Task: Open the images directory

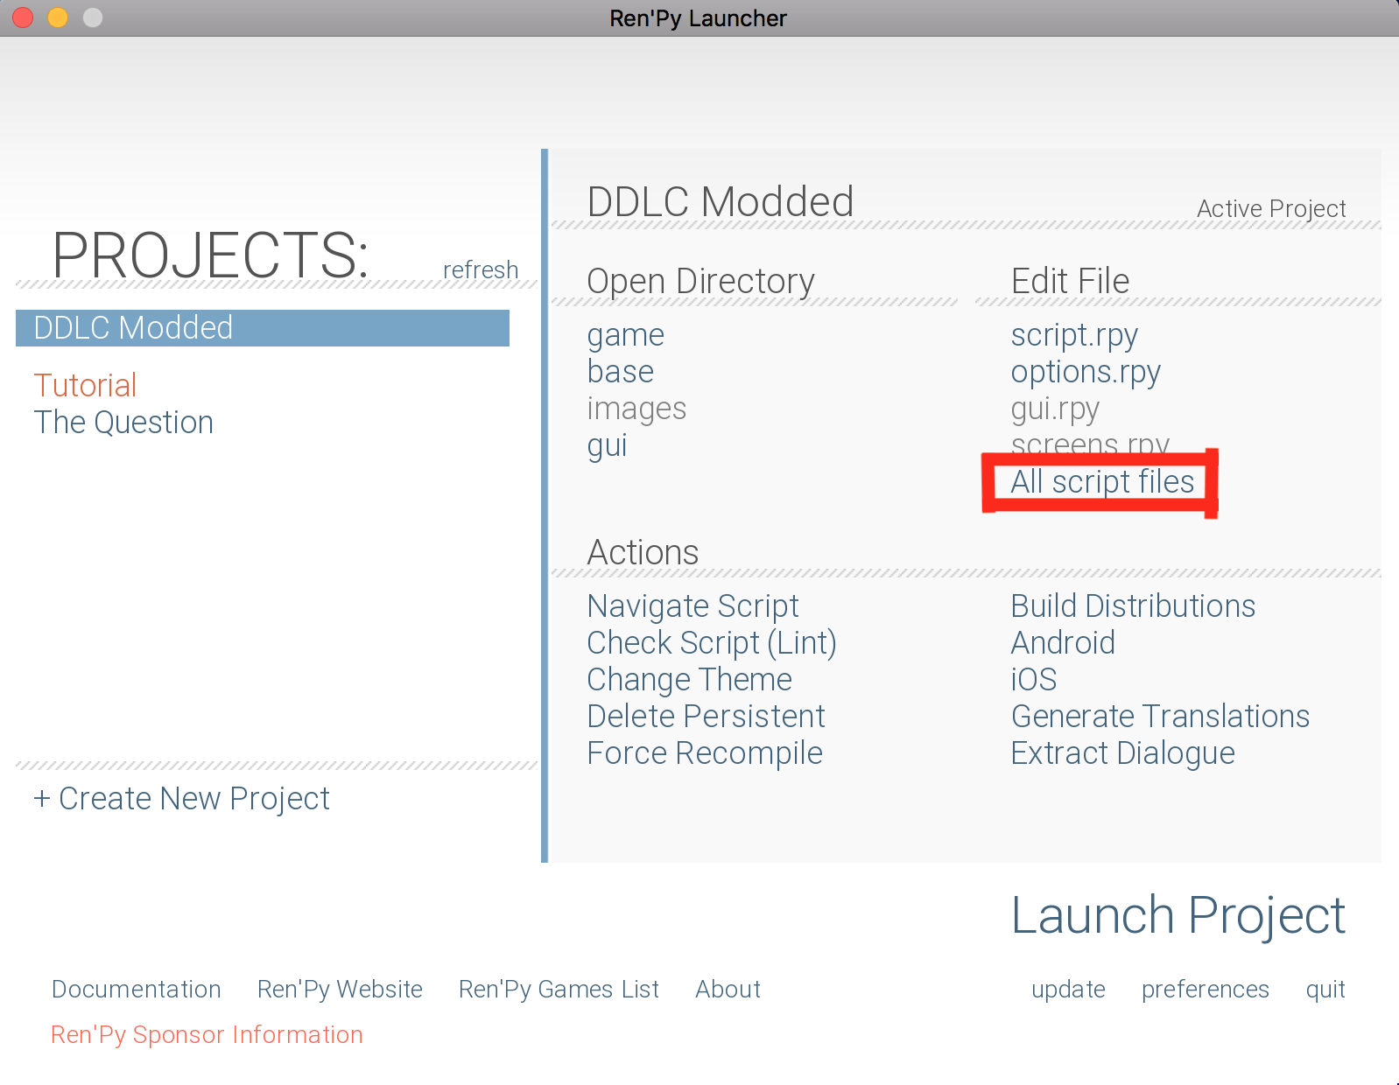Action: tap(636, 409)
